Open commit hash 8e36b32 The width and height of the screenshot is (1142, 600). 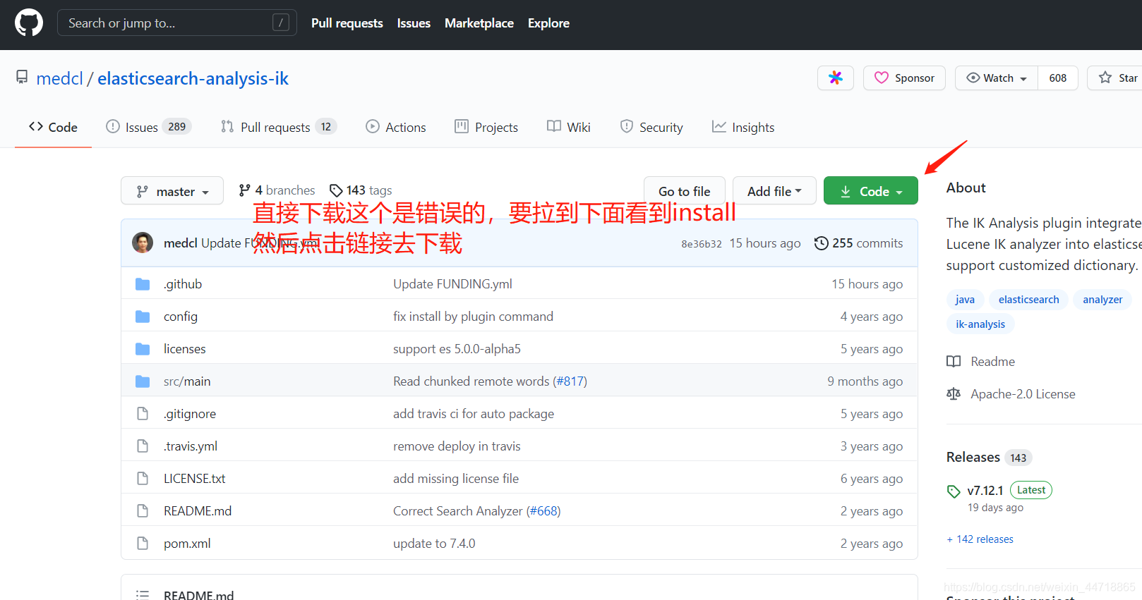tap(701, 244)
